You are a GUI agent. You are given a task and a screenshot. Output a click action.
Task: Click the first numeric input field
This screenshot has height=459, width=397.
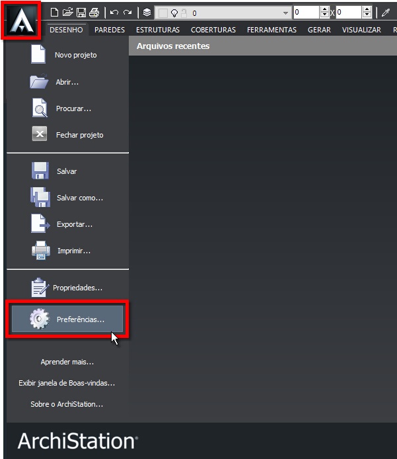[x=307, y=13]
